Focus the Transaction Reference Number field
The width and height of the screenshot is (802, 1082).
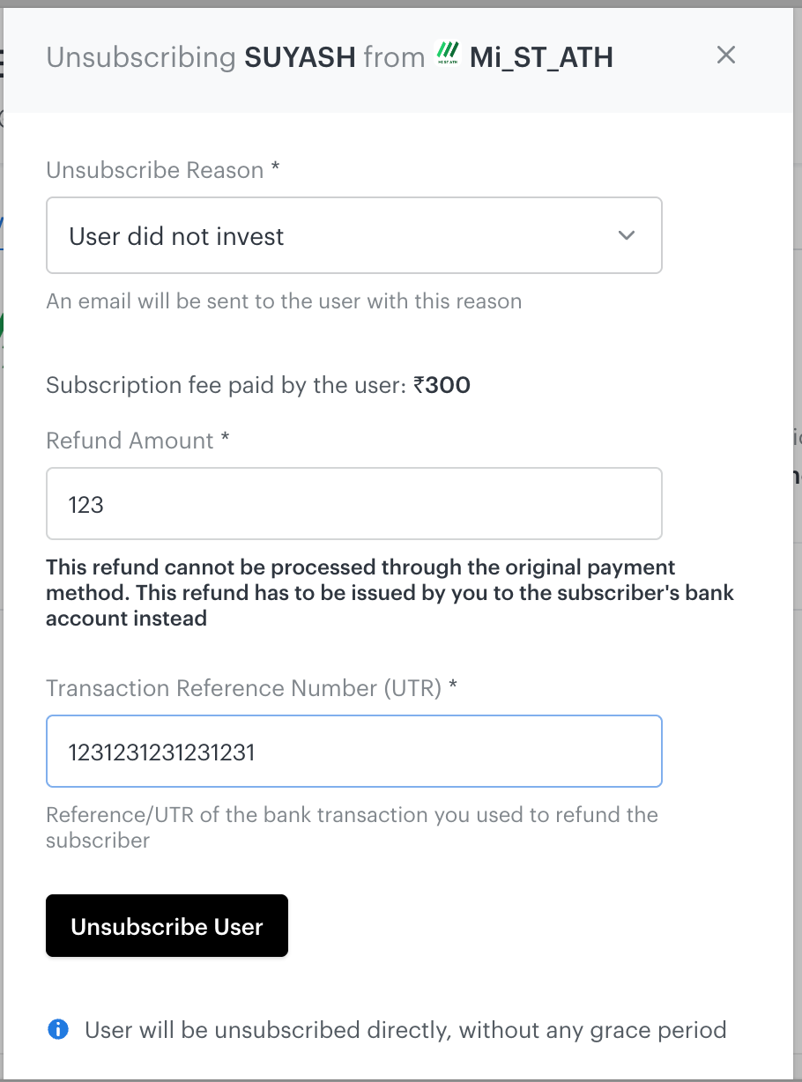pos(353,752)
